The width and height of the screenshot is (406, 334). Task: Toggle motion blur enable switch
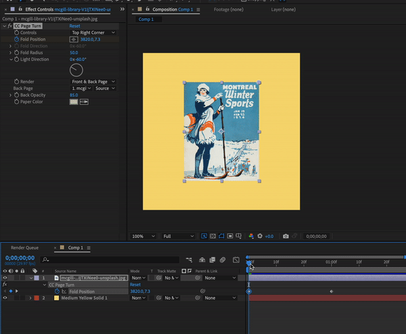tap(223, 260)
